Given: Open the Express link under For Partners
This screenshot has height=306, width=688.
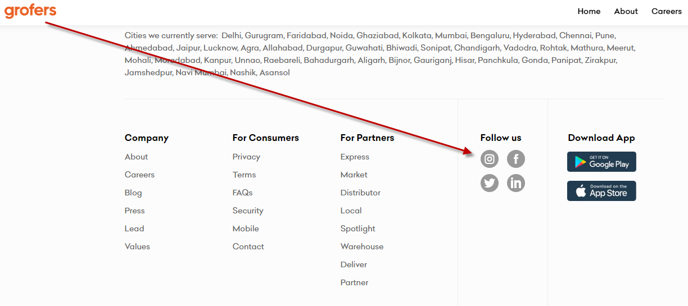Looking at the screenshot, I should click(x=355, y=157).
